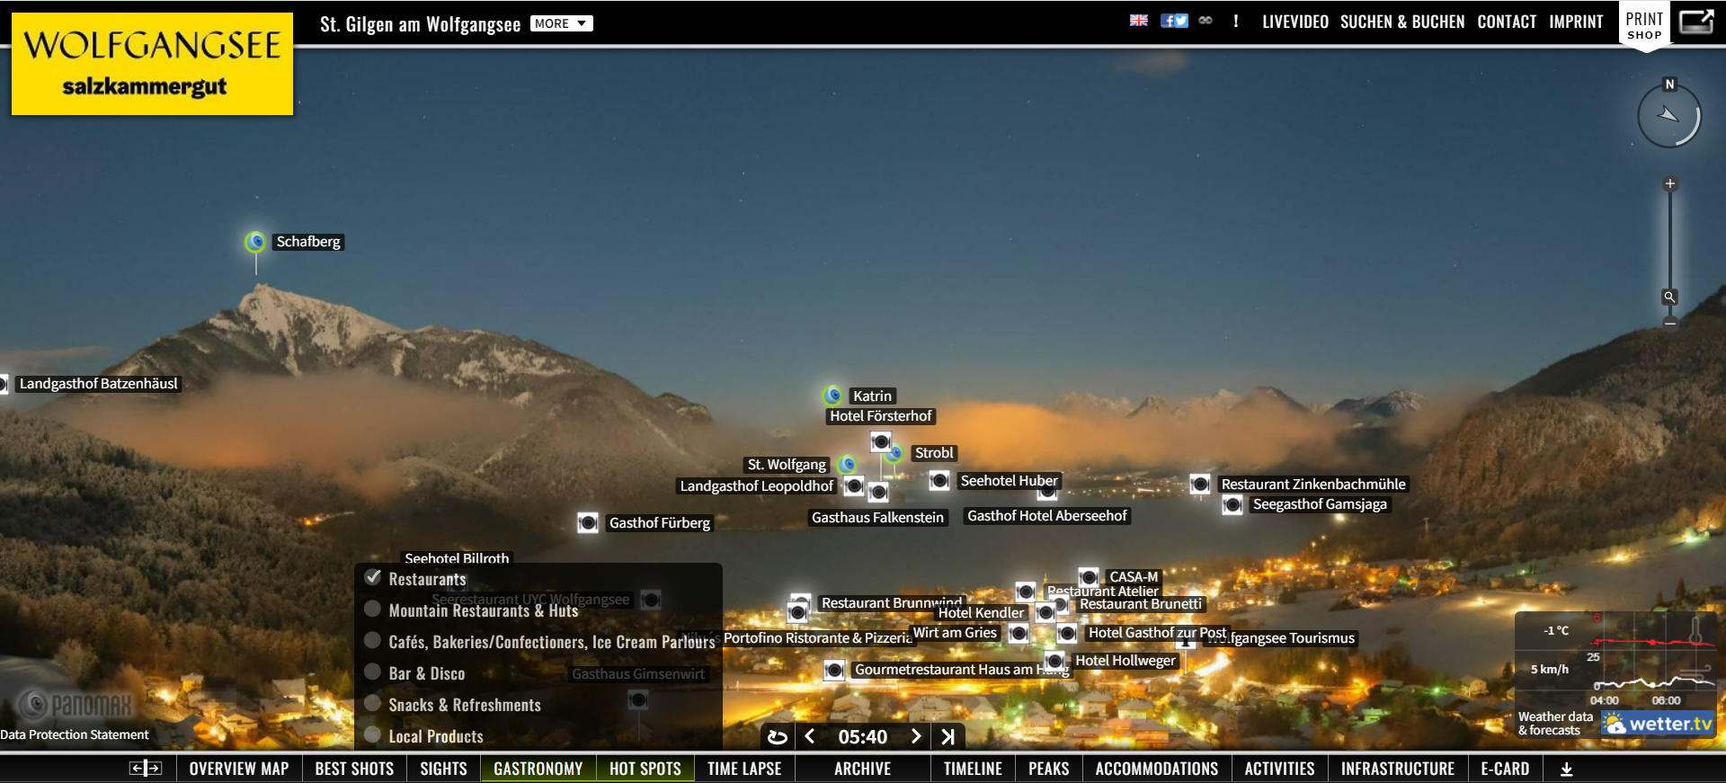Go to the previous image time
This screenshot has width=1726, height=783.
tap(810, 736)
